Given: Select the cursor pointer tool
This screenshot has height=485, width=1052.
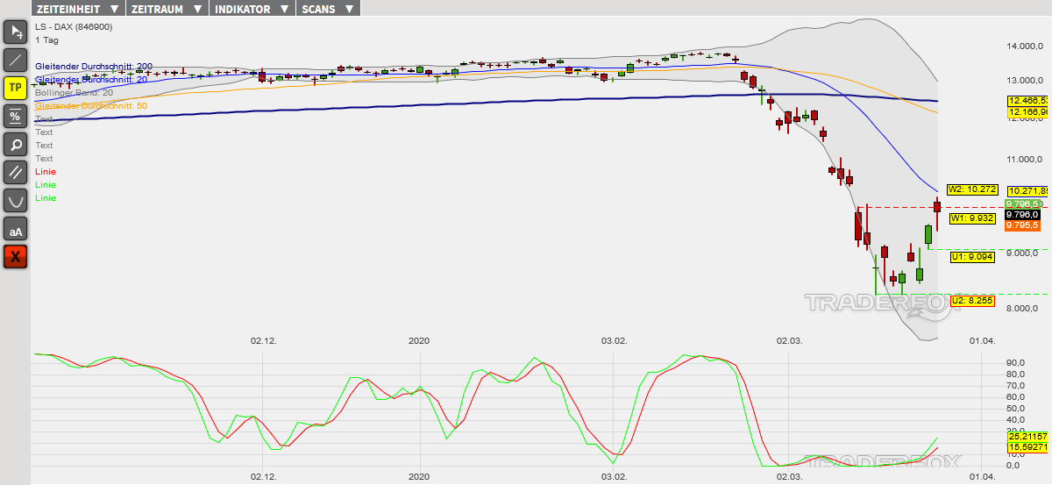Looking at the screenshot, I should click(15, 32).
